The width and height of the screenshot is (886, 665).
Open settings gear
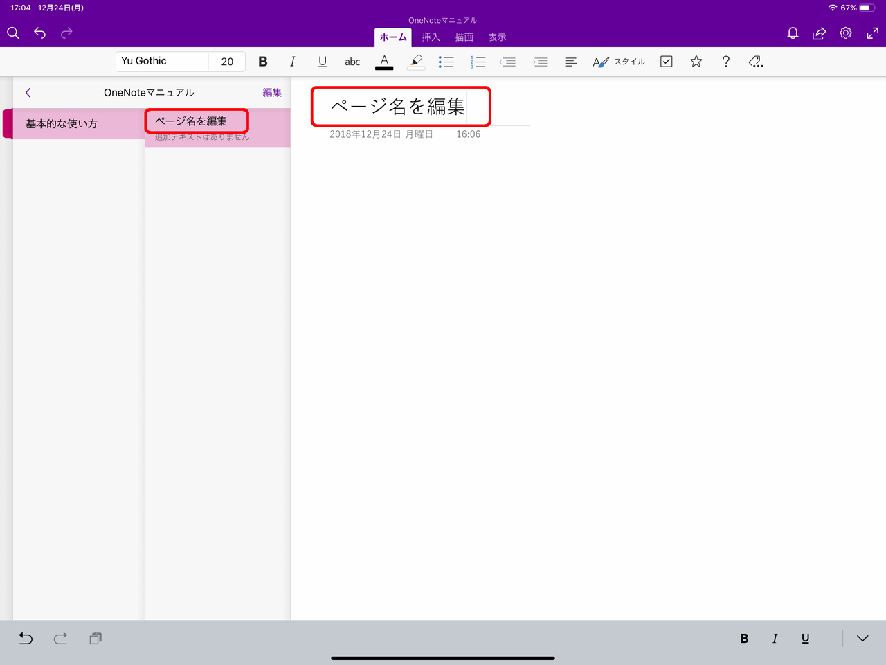pos(846,33)
